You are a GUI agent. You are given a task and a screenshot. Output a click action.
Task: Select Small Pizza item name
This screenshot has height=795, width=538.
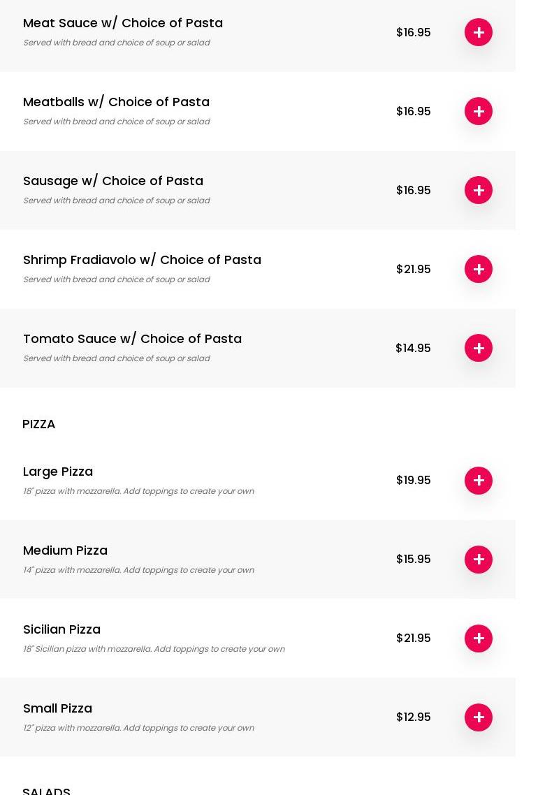pyautogui.click(x=57, y=708)
